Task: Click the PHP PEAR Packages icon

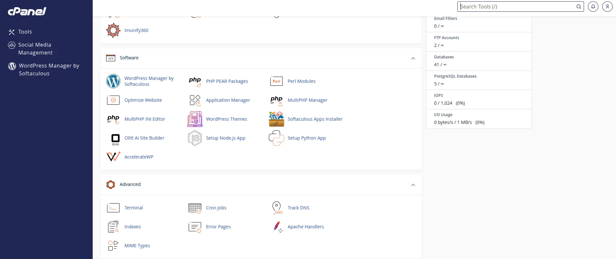Action: 195,82
